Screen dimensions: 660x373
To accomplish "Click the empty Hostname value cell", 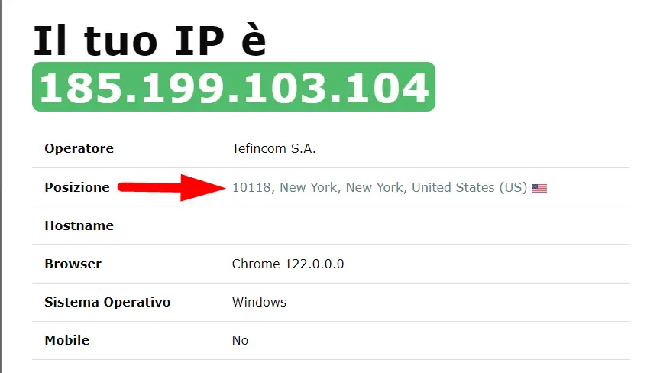I will click(x=431, y=225).
